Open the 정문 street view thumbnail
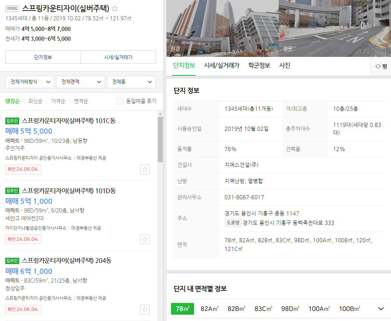The image size is (391, 321). pyautogui.click(x=334, y=28)
